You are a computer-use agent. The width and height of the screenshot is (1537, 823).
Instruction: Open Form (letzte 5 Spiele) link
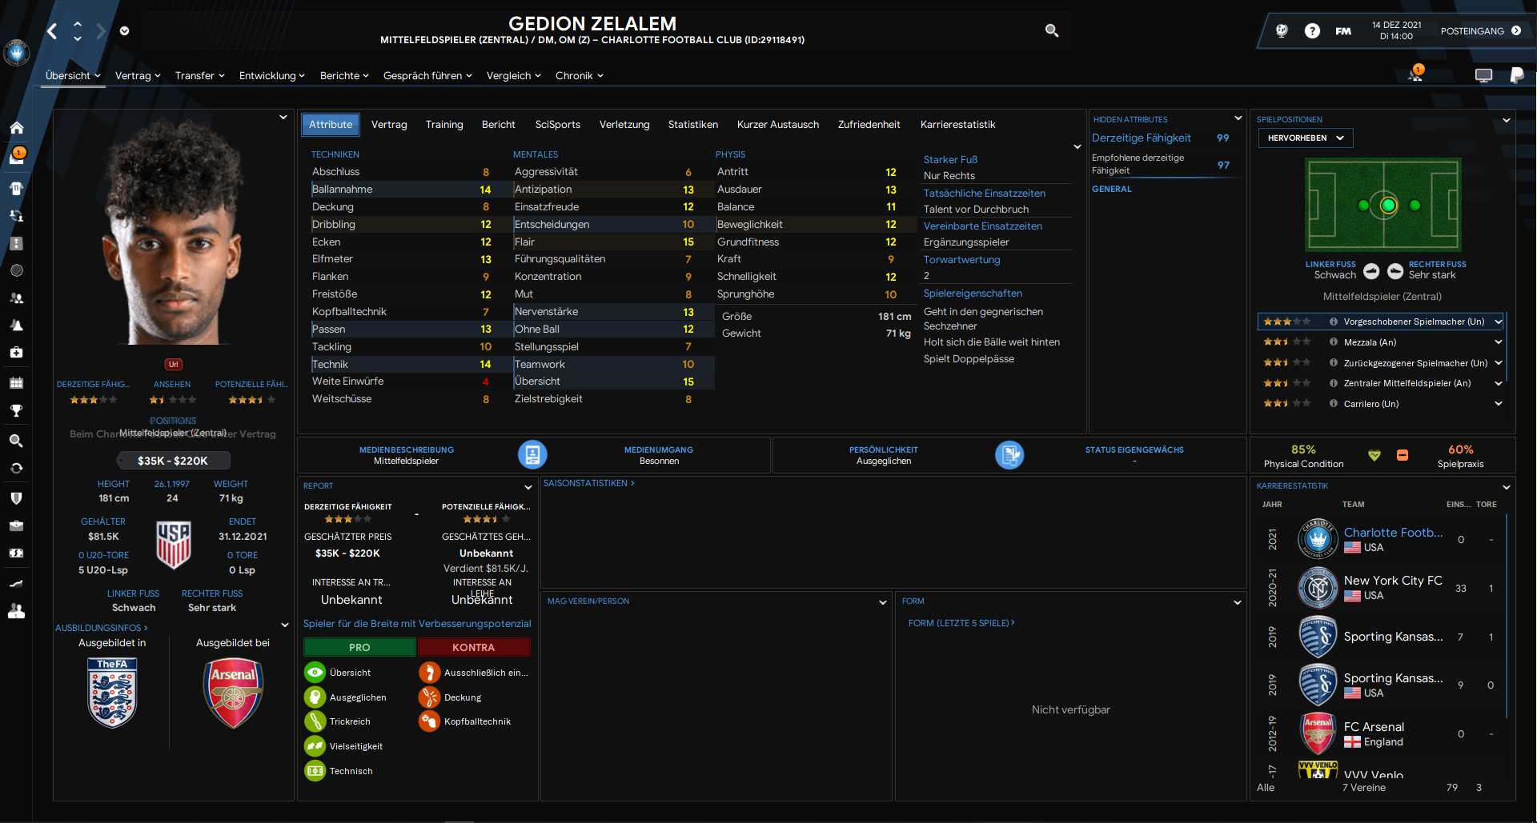(x=961, y=622)
